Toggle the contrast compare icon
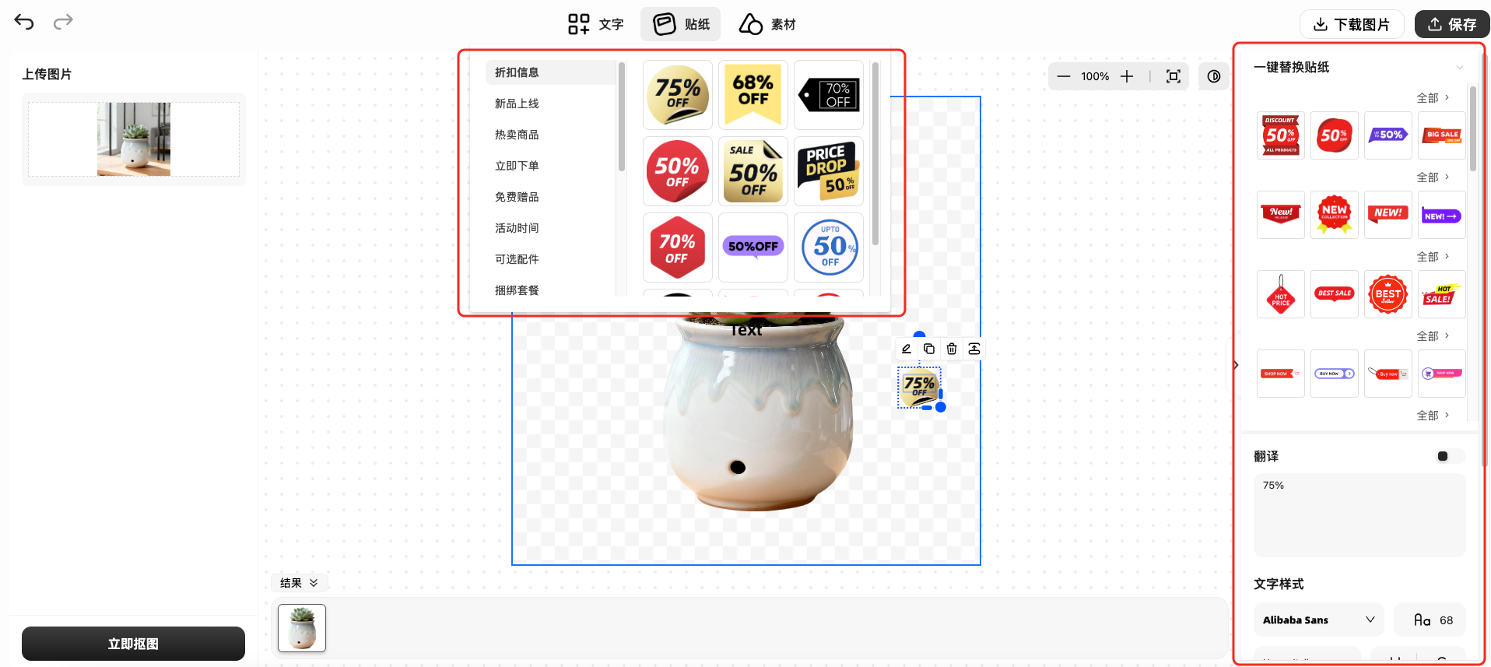The width and height of the screenshot is (1491, 667). [1213, 76]
